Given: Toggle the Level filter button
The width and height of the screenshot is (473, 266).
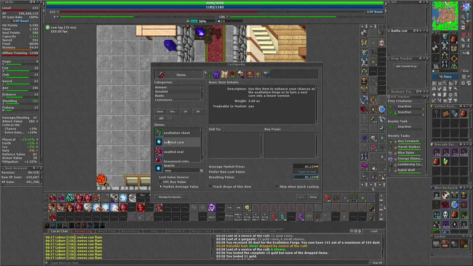Looking at the screenshot, I should click(x=160, y=111).
